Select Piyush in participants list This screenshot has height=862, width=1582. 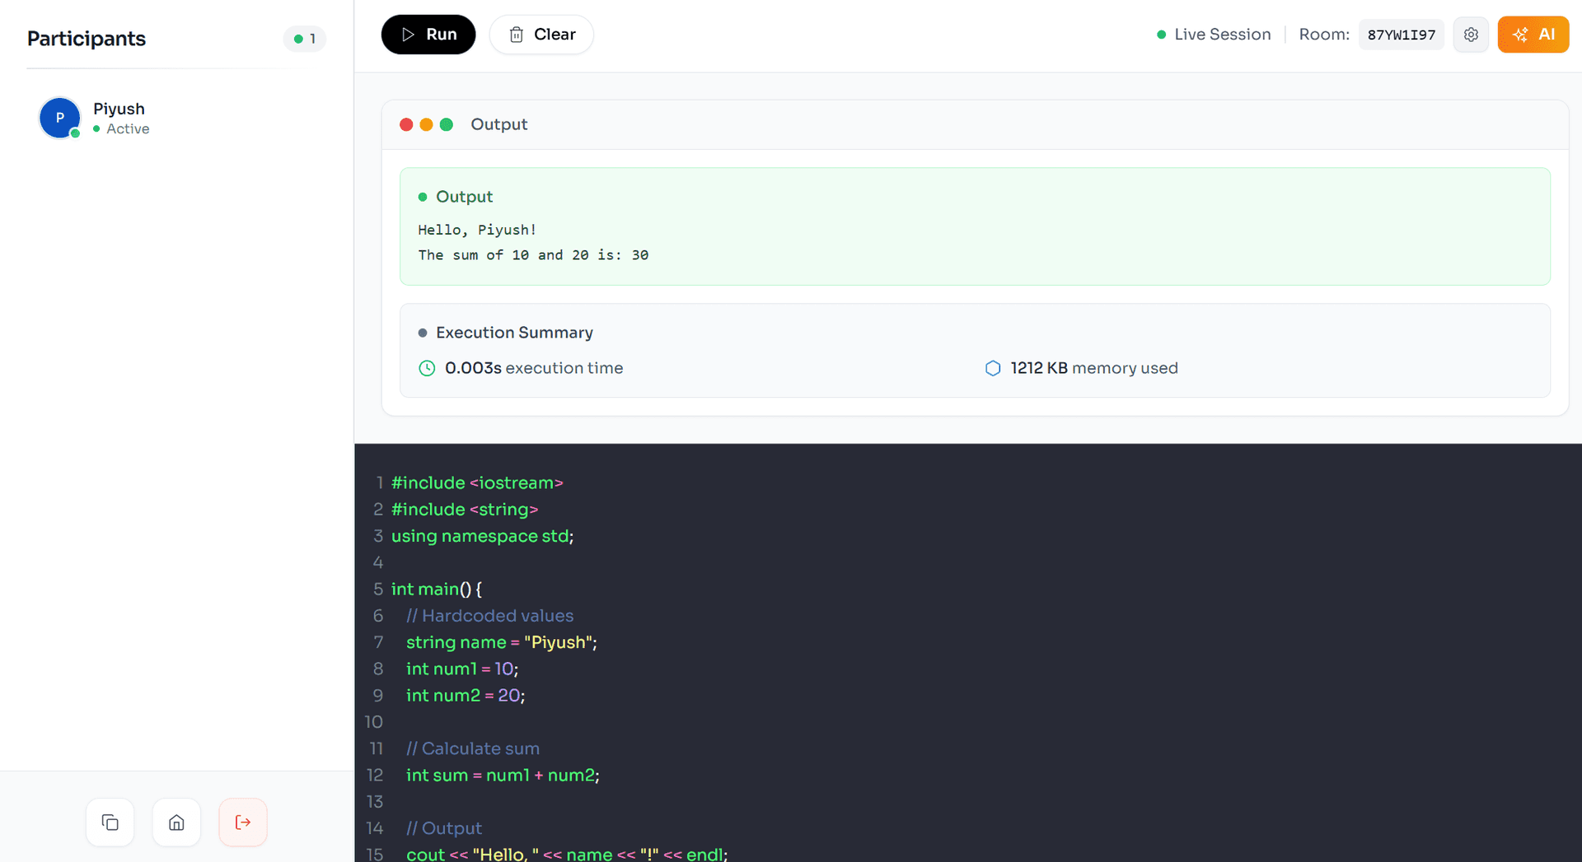119,109
